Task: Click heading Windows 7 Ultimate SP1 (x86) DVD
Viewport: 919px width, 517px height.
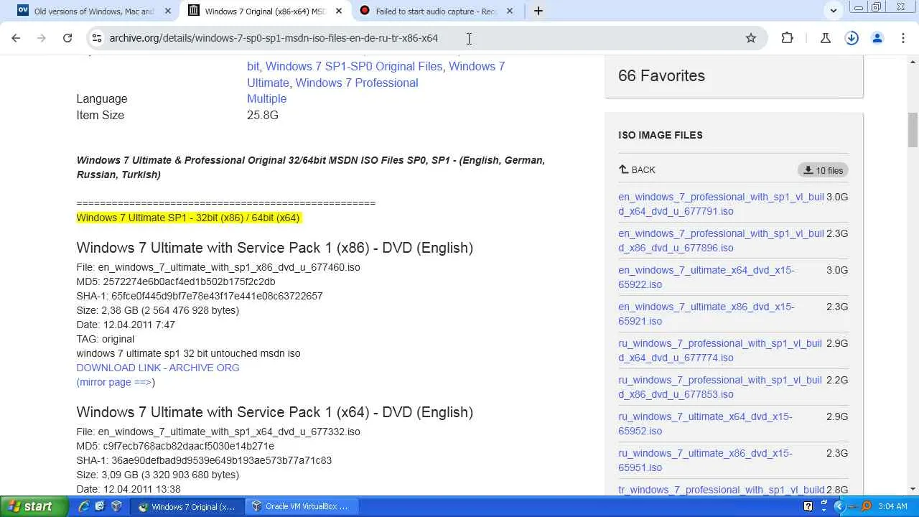Action: click(275, 248)
